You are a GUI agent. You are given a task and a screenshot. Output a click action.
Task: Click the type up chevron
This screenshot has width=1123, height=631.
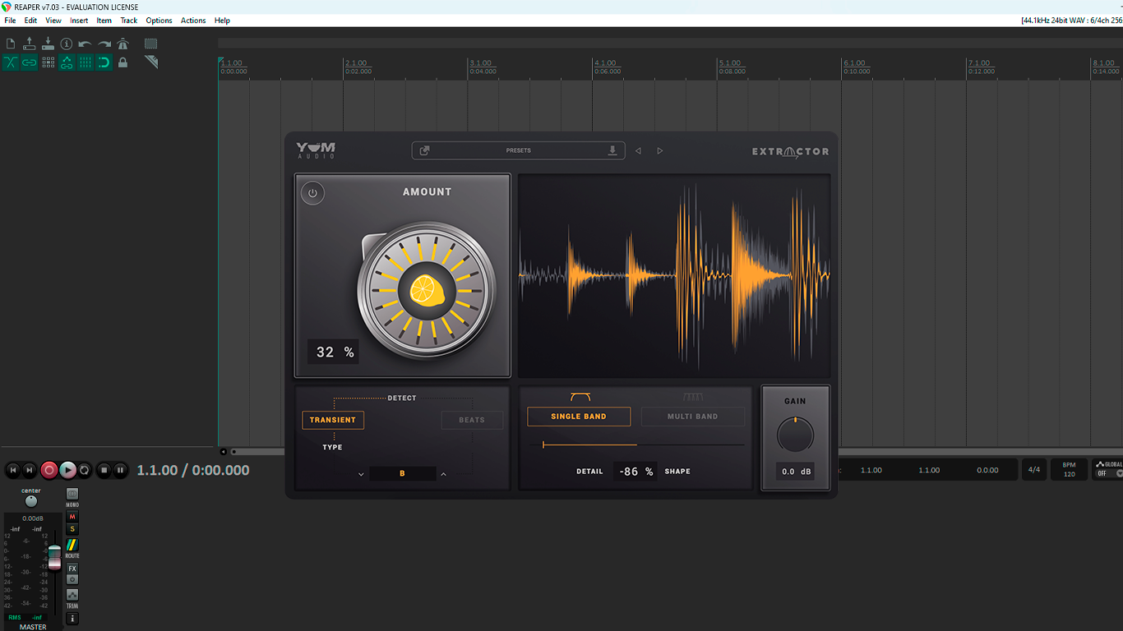click(443, 474)
